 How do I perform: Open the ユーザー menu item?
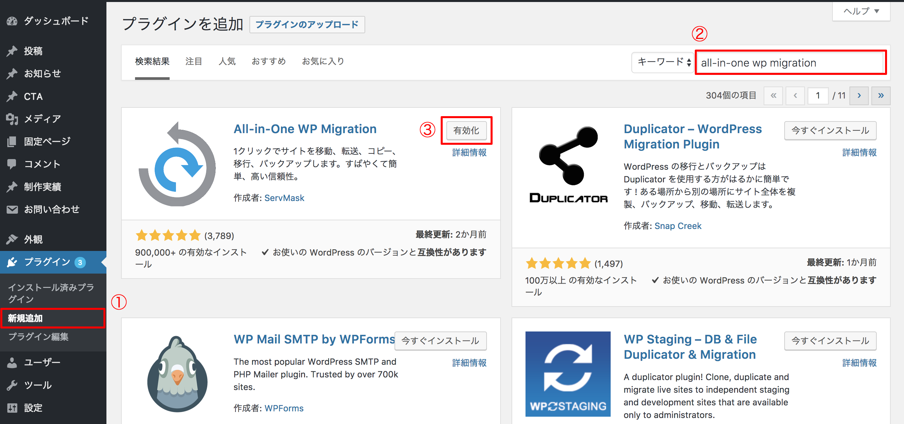pyautogui.click(x=53, y=362)
